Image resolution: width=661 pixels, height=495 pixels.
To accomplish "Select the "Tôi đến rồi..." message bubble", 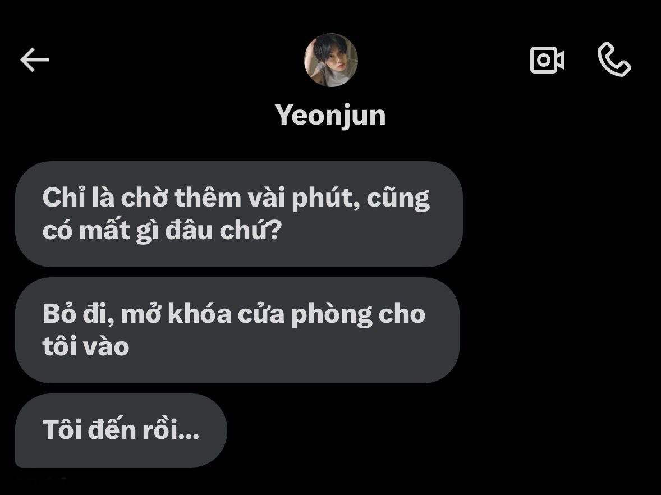I will coord(121,430).
